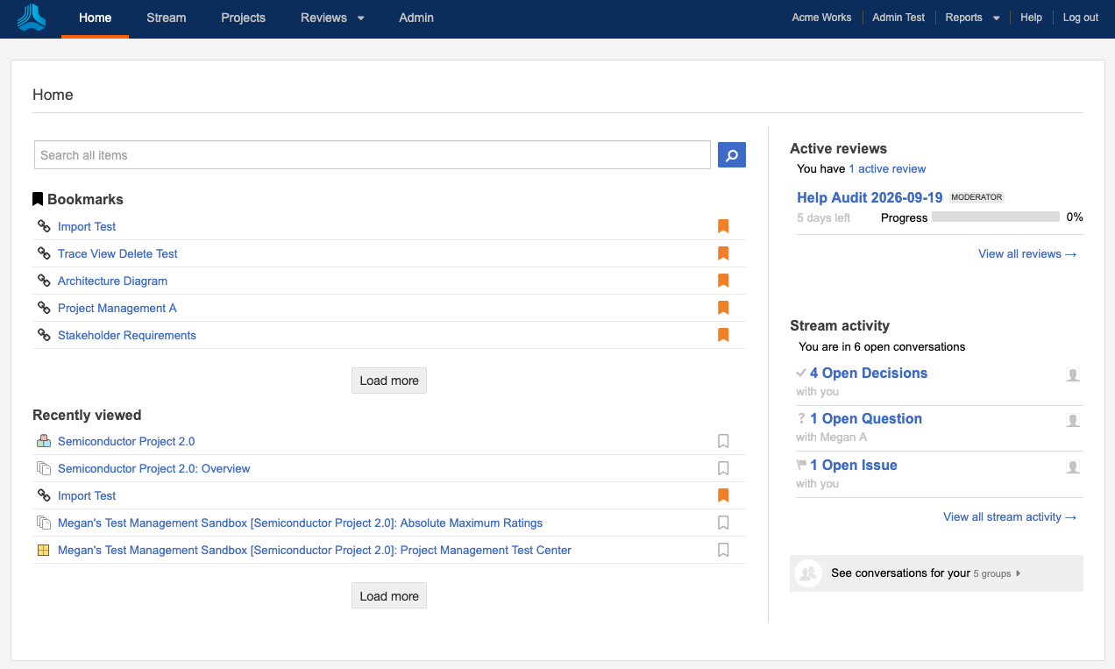Click the user avatar beside 1 Open Question
Viewport: 1115px width, 669px height.
[1073, 420]
